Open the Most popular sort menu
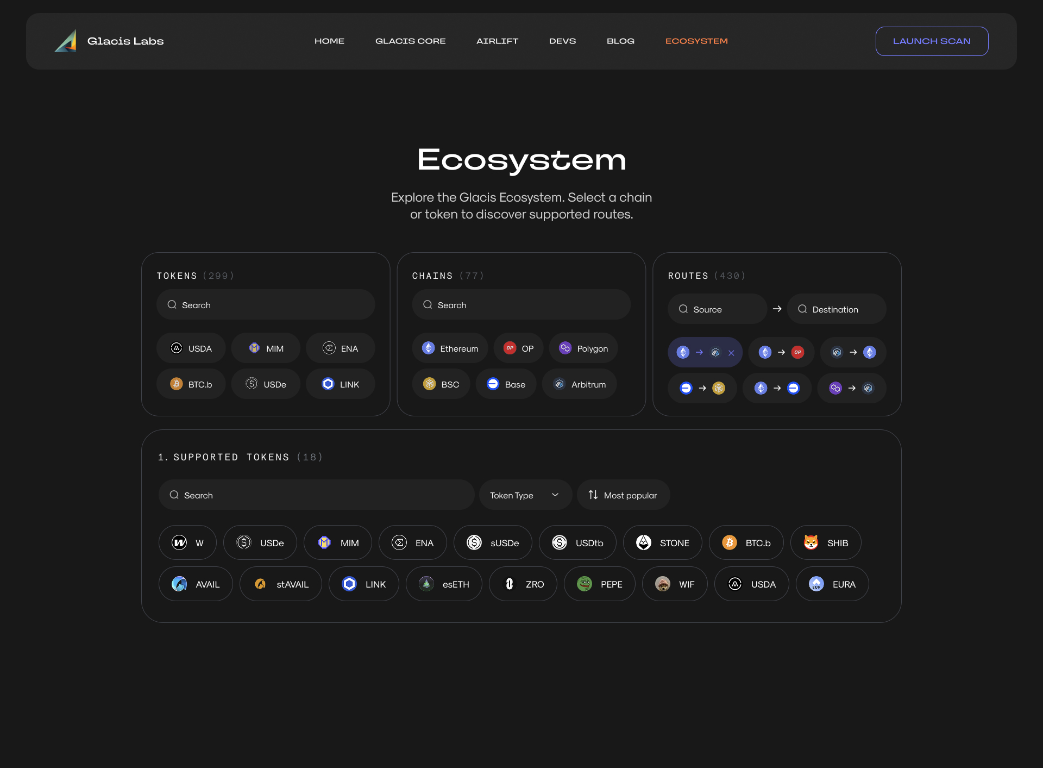This screenshot has height=768, width=1043. coord(623,495)
